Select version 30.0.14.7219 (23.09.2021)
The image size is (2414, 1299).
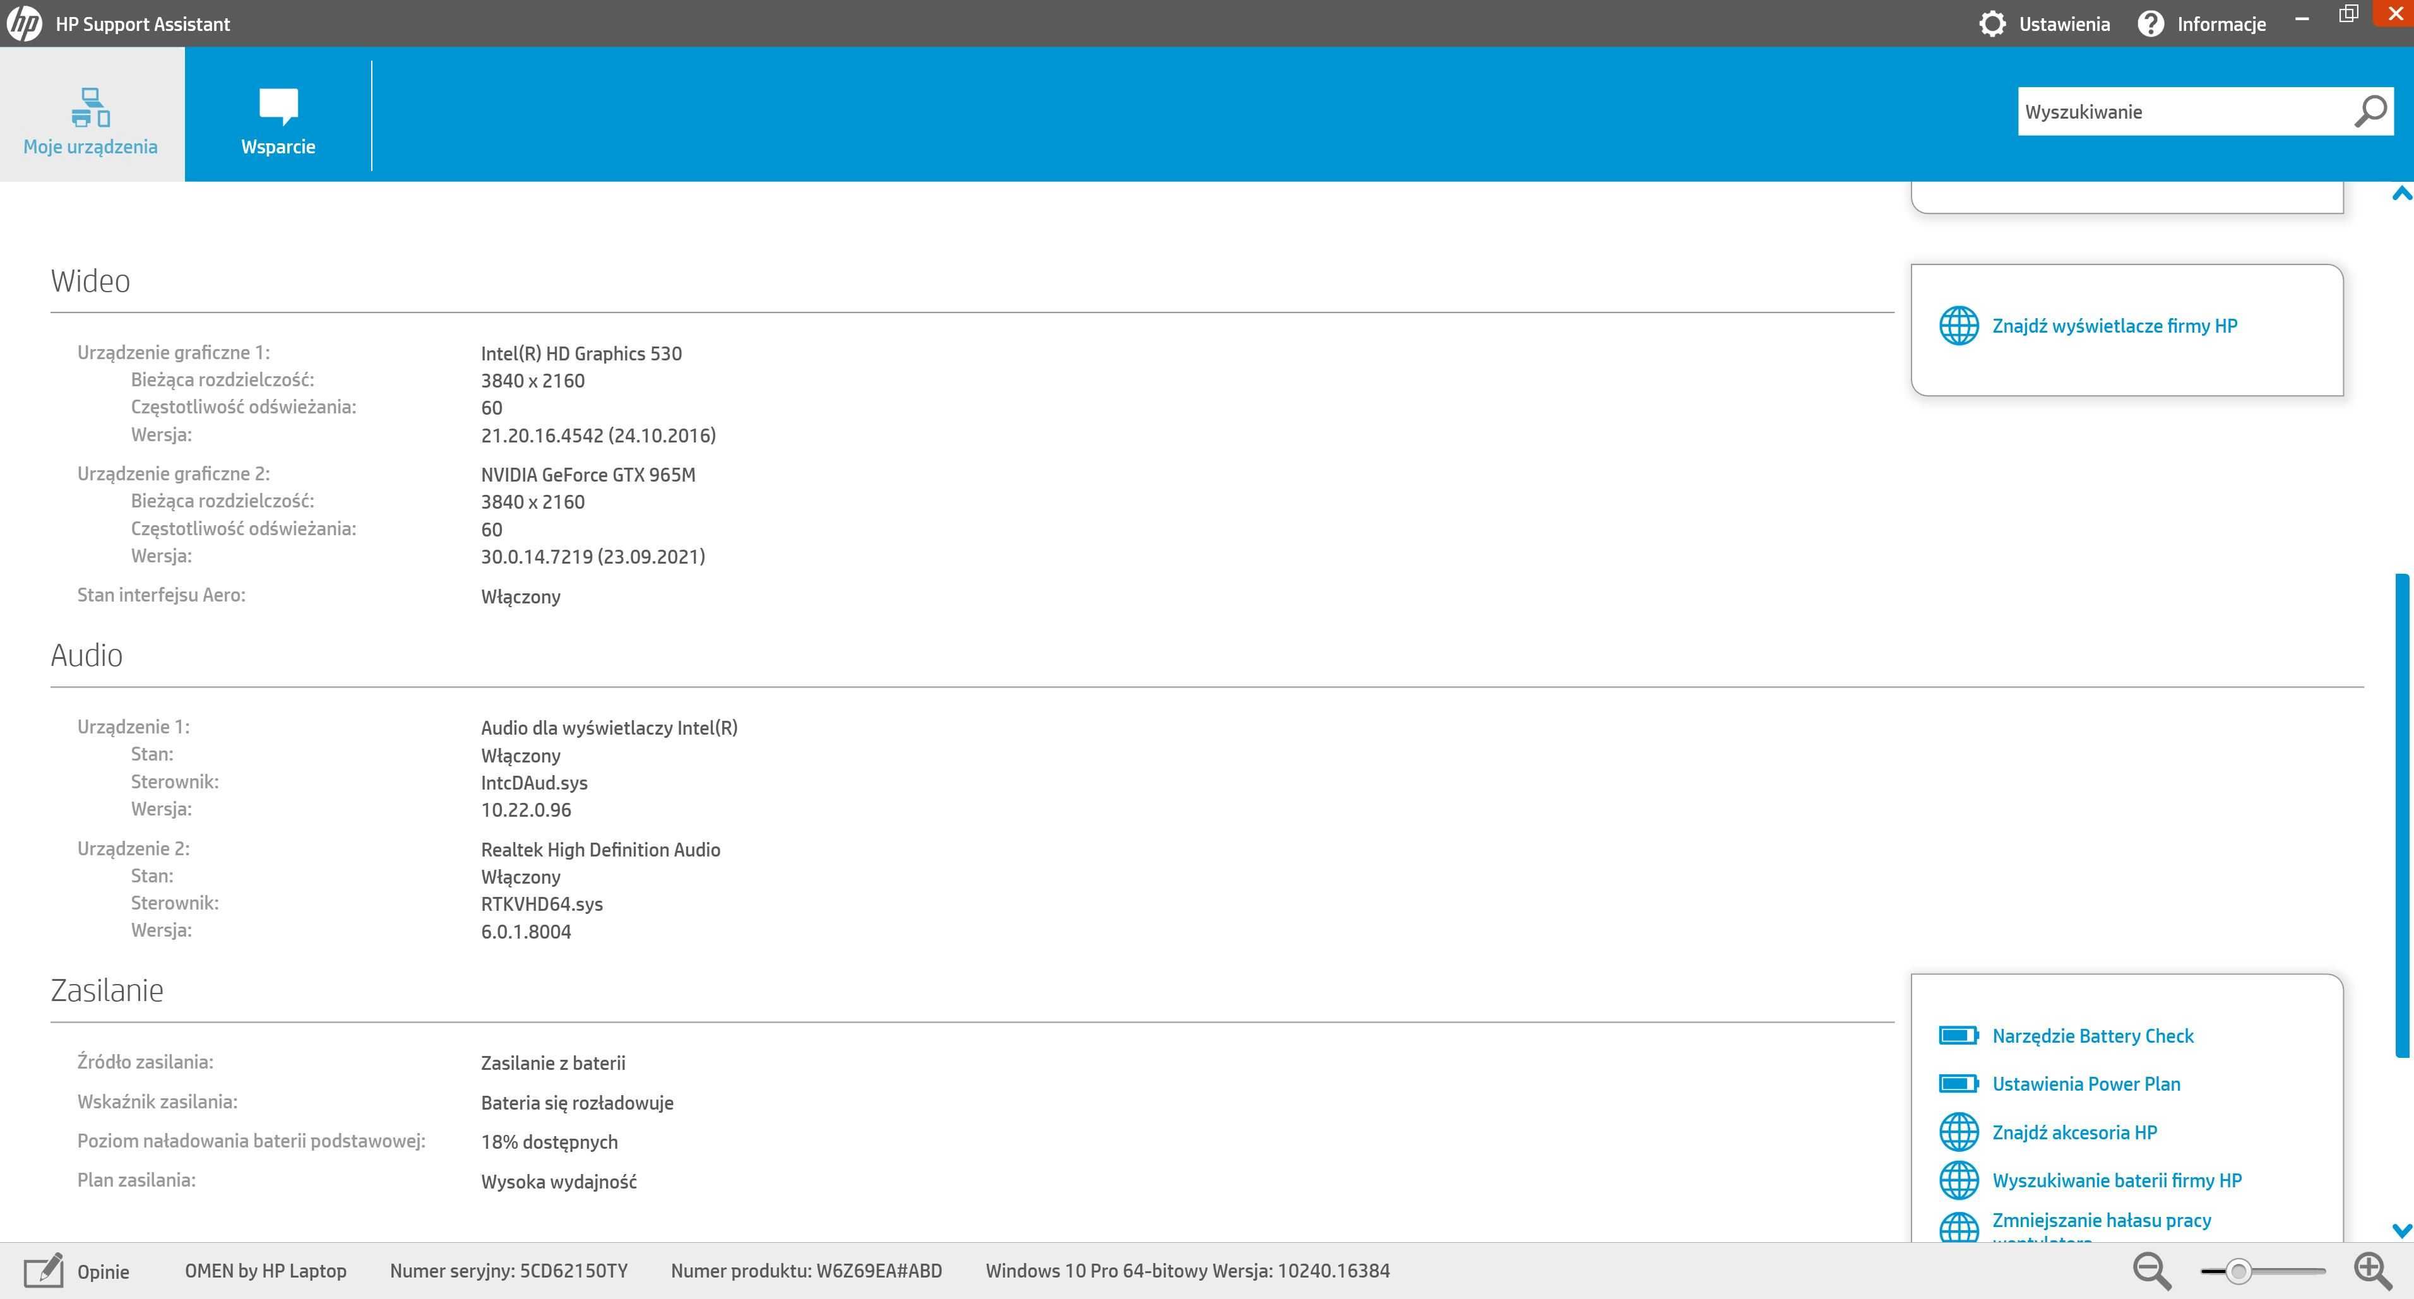(592, 557)
